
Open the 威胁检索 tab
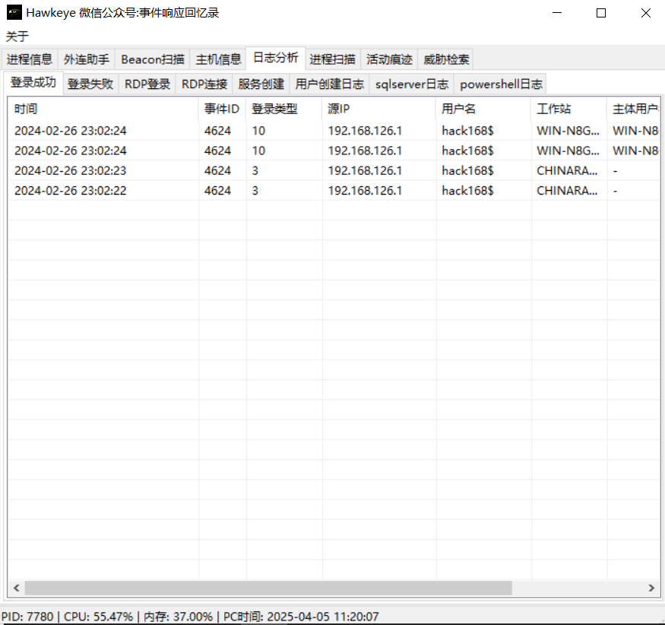(446, 59)
